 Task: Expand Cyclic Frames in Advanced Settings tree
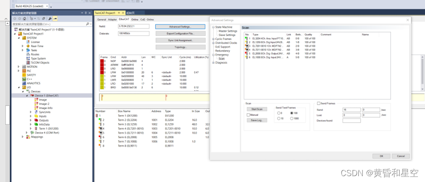213,39
